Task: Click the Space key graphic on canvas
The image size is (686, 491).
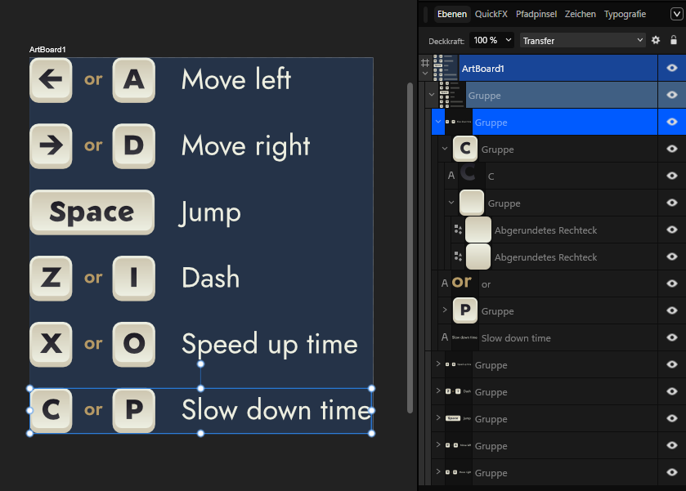Action: coord(92,212)
